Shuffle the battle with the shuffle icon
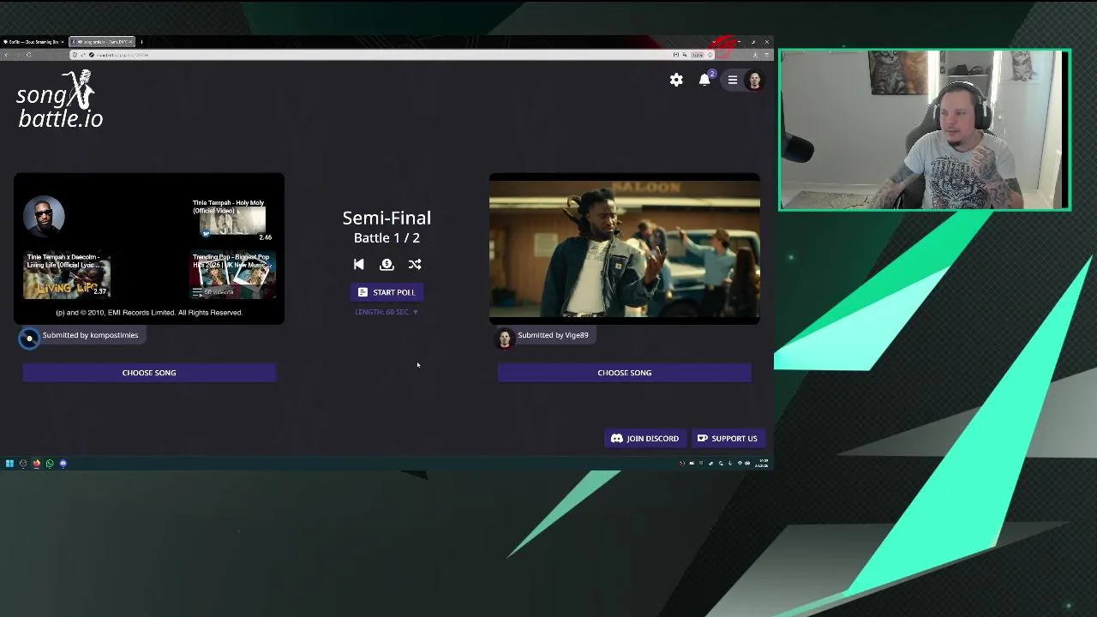Viewport: 1097px width, 617px height. point(415,264)
